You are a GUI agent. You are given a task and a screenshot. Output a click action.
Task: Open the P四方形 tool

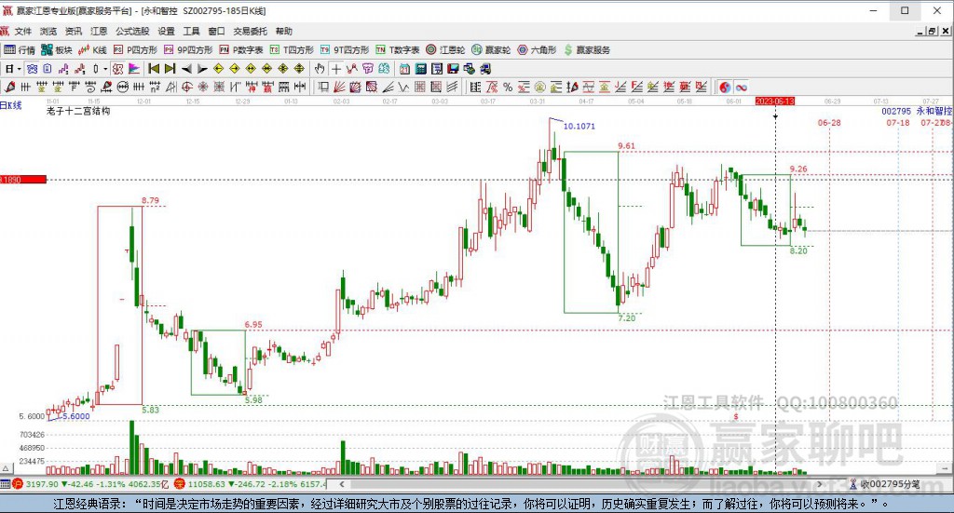click(x=135, y=50)
